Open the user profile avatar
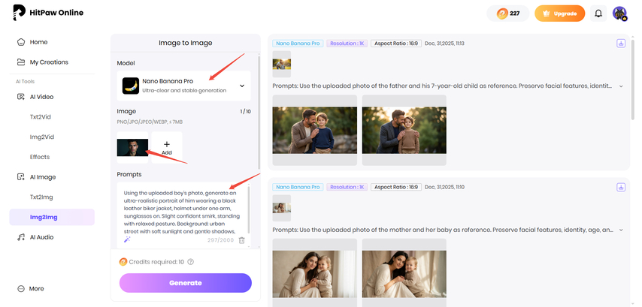The image size is (642, 307). (x=619, y=14)
